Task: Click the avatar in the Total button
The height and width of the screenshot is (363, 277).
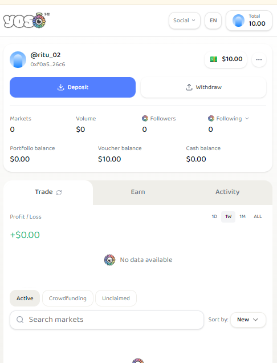Action: (238, 21)
